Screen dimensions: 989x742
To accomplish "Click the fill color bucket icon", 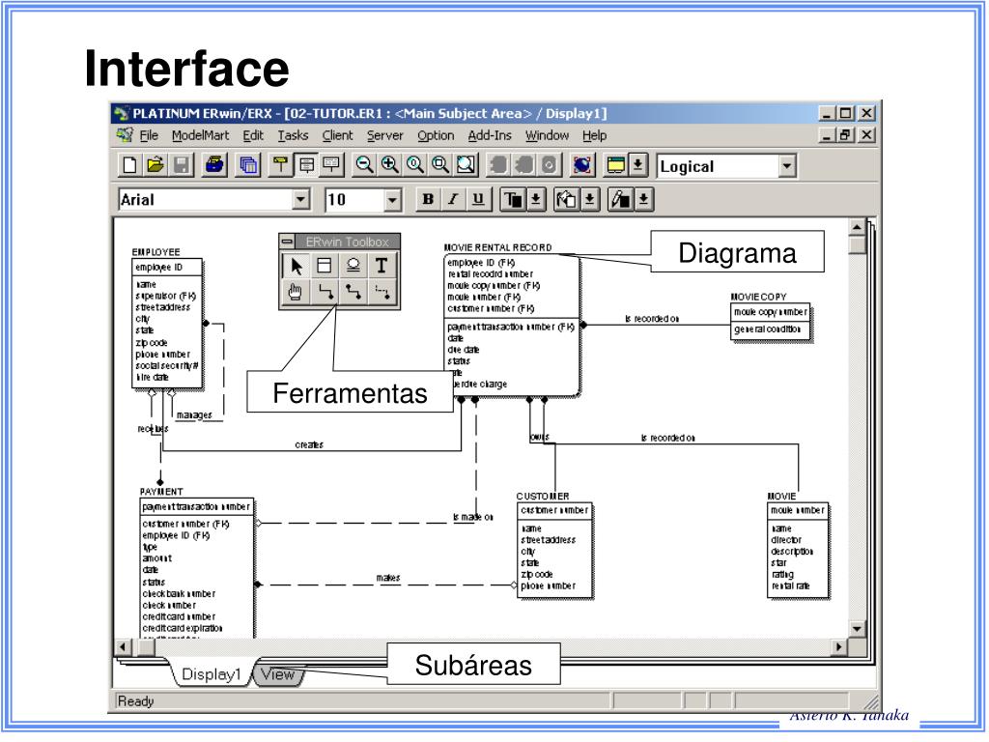I will click(x=566, y=199).
